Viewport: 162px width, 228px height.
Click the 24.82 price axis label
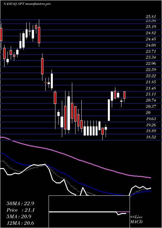(x=151, y=33)
